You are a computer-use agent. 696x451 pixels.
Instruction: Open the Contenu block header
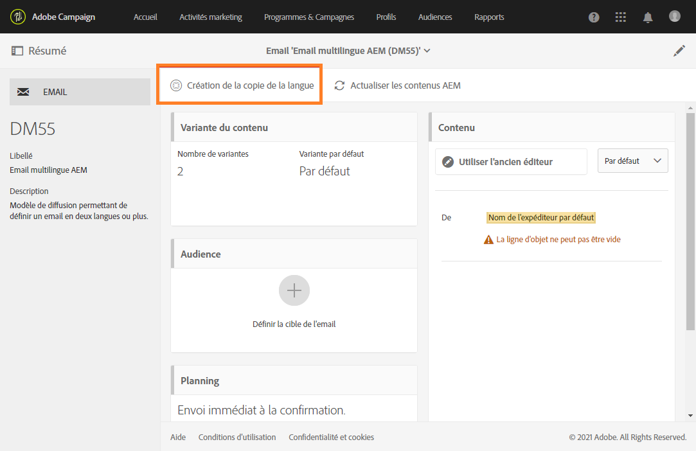click(x=552, y=127)
